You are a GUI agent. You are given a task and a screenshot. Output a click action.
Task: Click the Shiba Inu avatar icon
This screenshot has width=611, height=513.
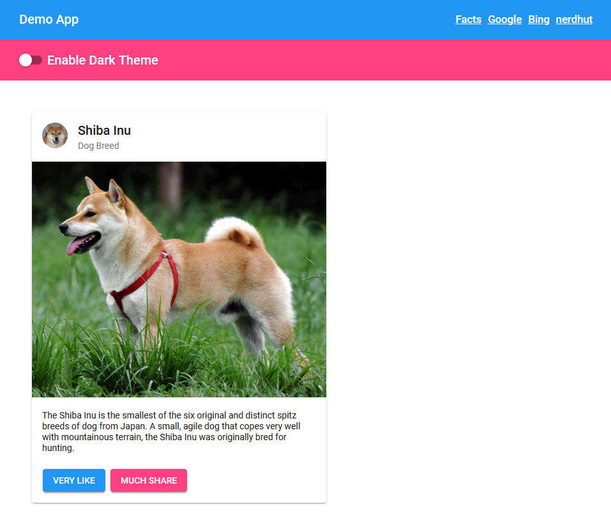pyautogui.click(x=55, y=135)
